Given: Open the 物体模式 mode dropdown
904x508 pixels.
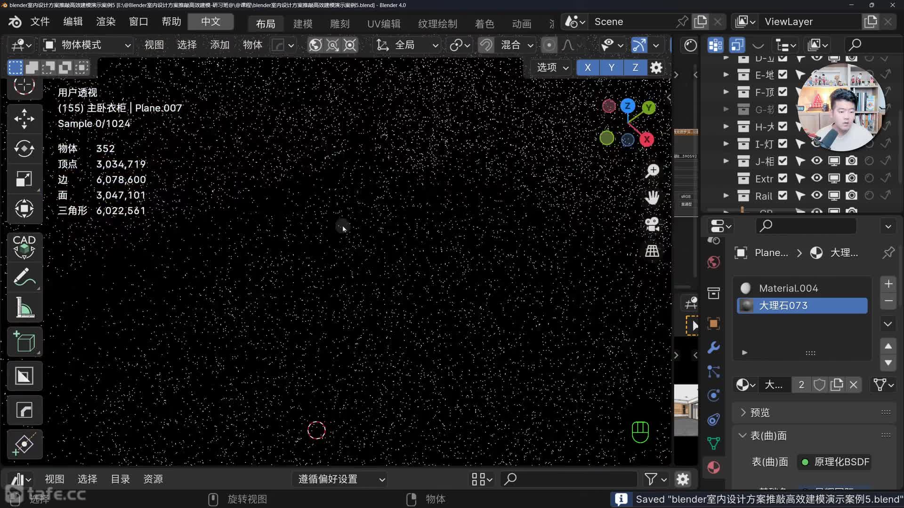Looking at the screenshot, I should click(x=87, y=45).
